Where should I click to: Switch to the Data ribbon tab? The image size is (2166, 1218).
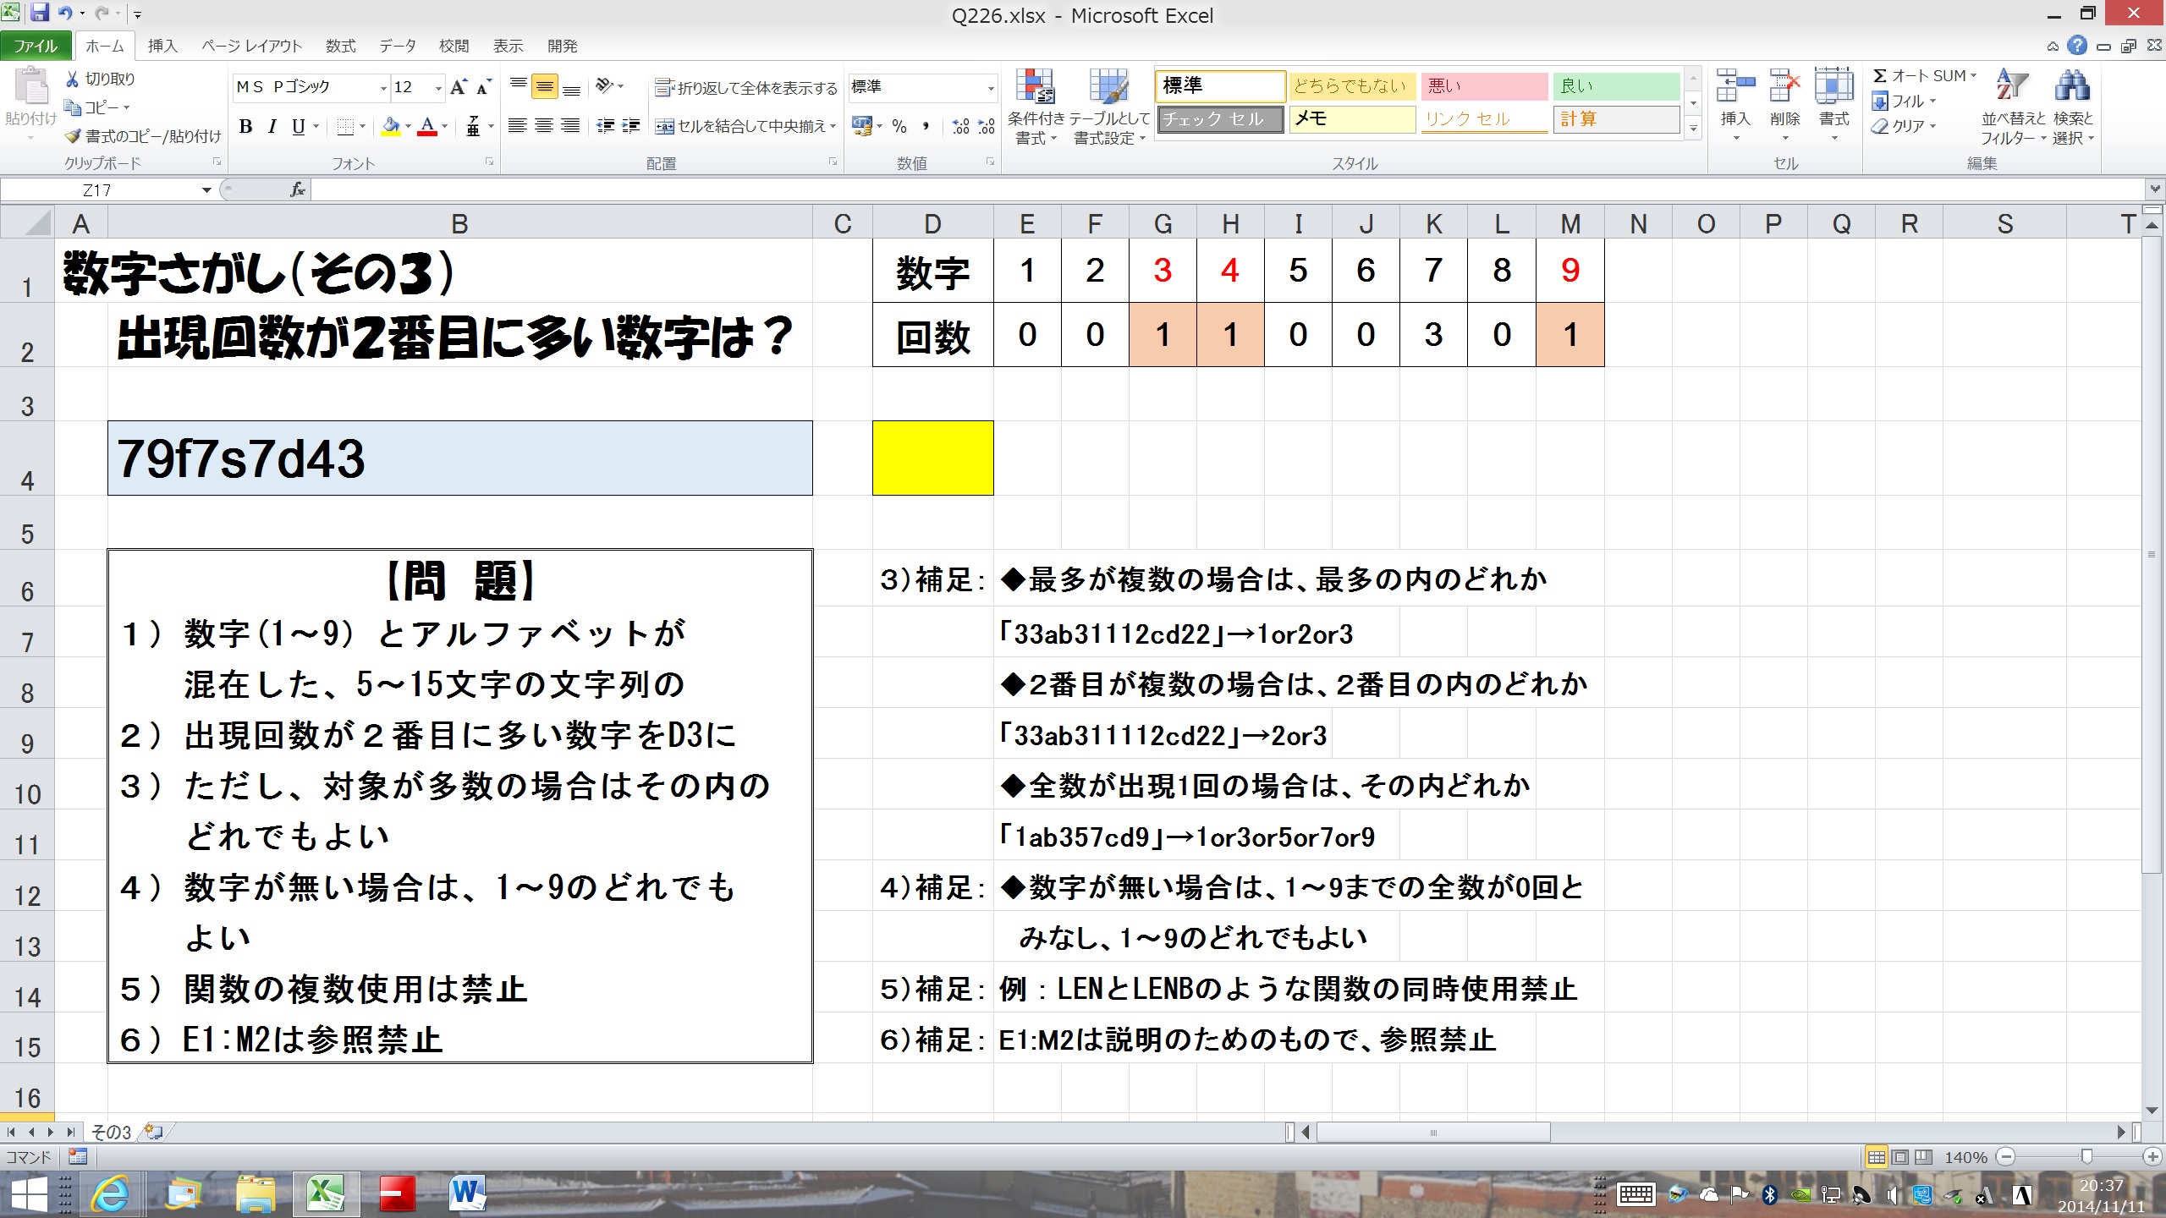pyautogui.click(x=397, y=46)
